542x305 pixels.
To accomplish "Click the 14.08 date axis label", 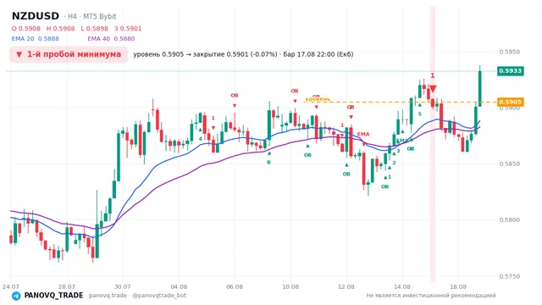I will pos(402,286).
